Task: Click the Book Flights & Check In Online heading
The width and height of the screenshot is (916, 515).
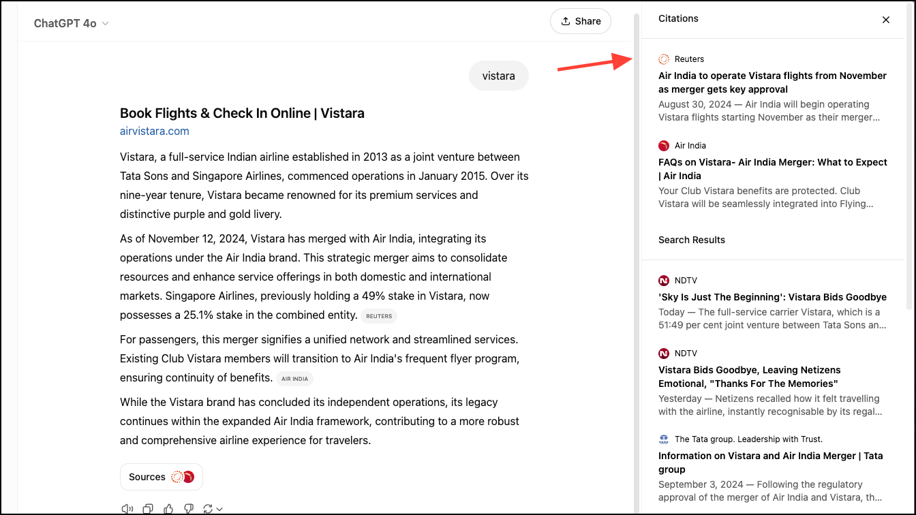Action: 242,113
